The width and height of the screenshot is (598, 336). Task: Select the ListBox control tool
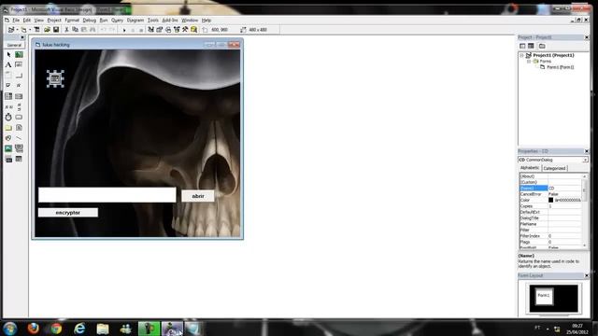pos(19,96)
